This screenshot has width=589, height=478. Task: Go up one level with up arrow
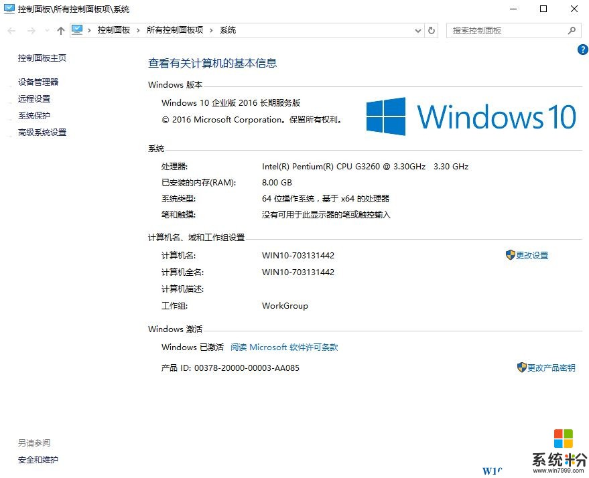coord(61,31)
